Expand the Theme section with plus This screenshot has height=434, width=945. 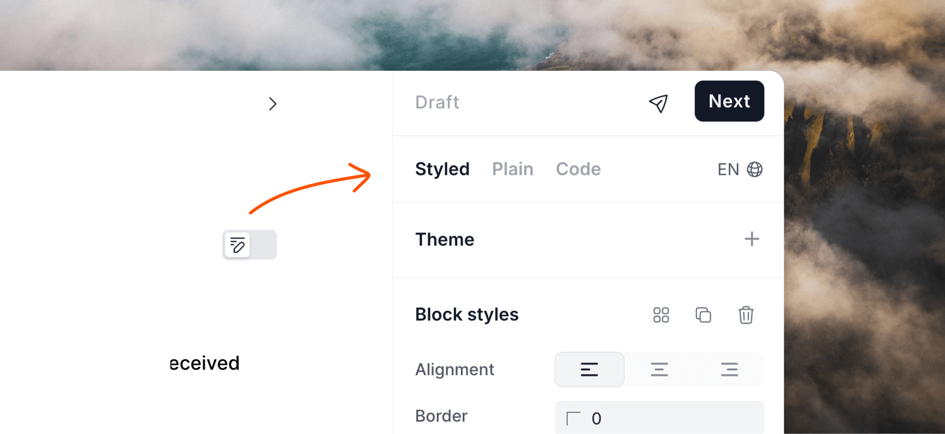point(751,239)
